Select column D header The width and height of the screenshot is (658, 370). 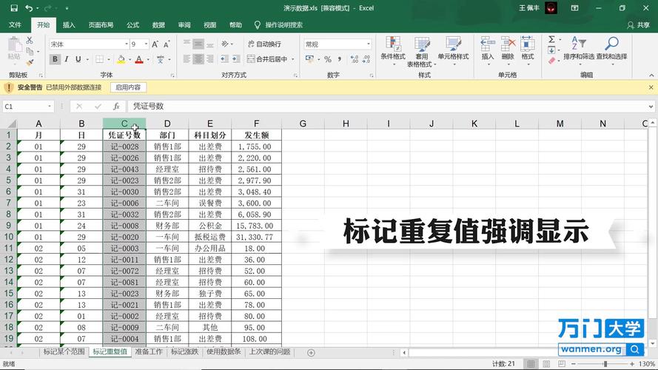(x=167, y=124)
